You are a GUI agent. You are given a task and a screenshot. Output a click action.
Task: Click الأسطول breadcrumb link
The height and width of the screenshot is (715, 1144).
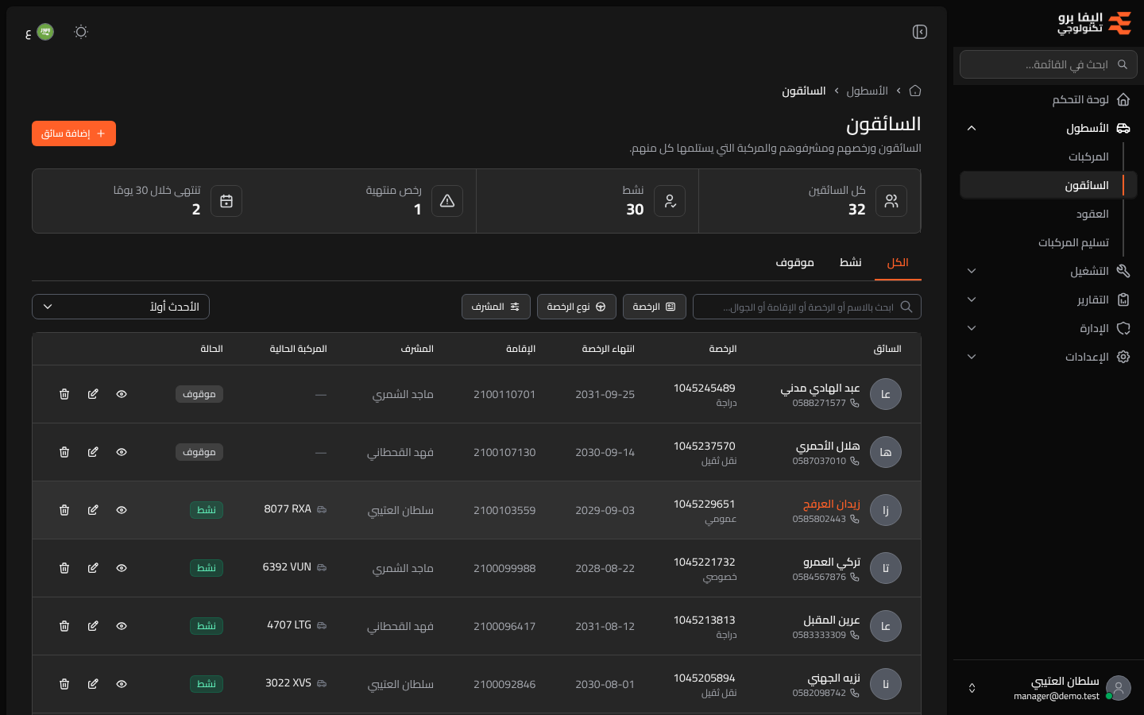867,91
